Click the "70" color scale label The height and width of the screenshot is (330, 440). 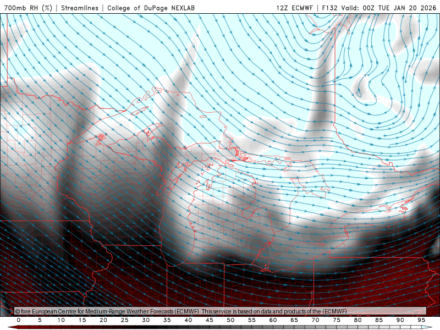315,320
